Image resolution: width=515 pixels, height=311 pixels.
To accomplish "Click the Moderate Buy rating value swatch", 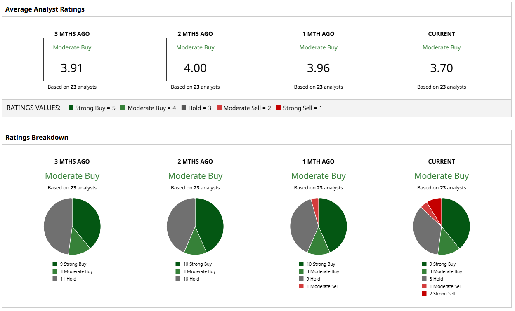I will (123, 108).
